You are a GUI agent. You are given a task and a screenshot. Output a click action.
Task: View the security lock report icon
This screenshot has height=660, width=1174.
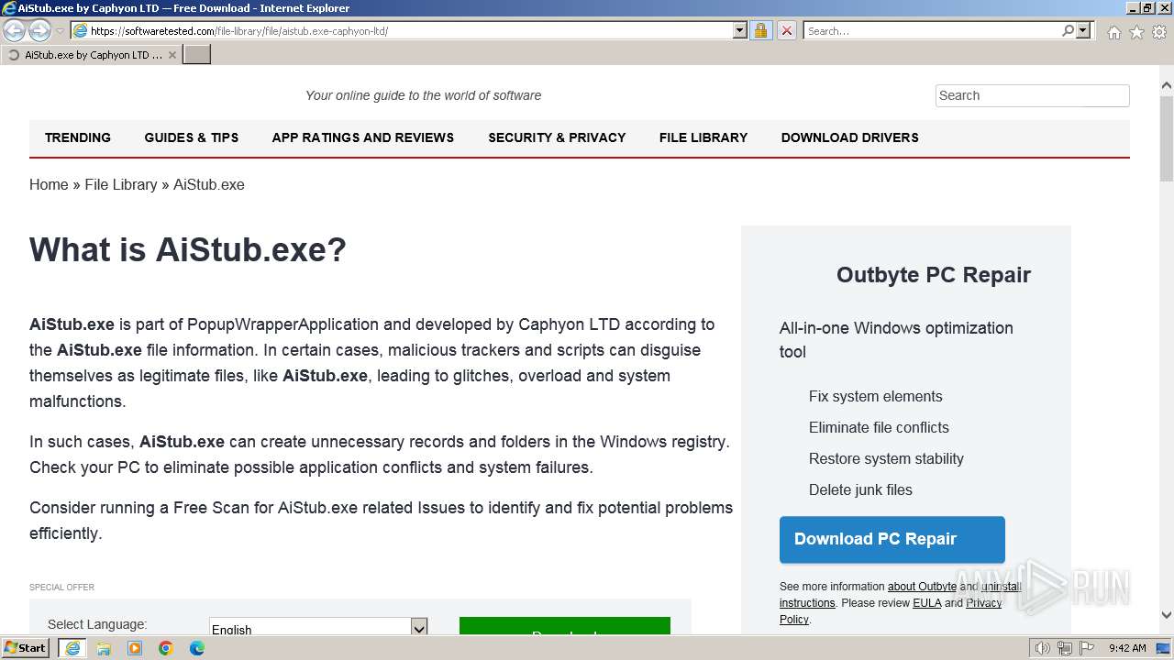point(760,30)
